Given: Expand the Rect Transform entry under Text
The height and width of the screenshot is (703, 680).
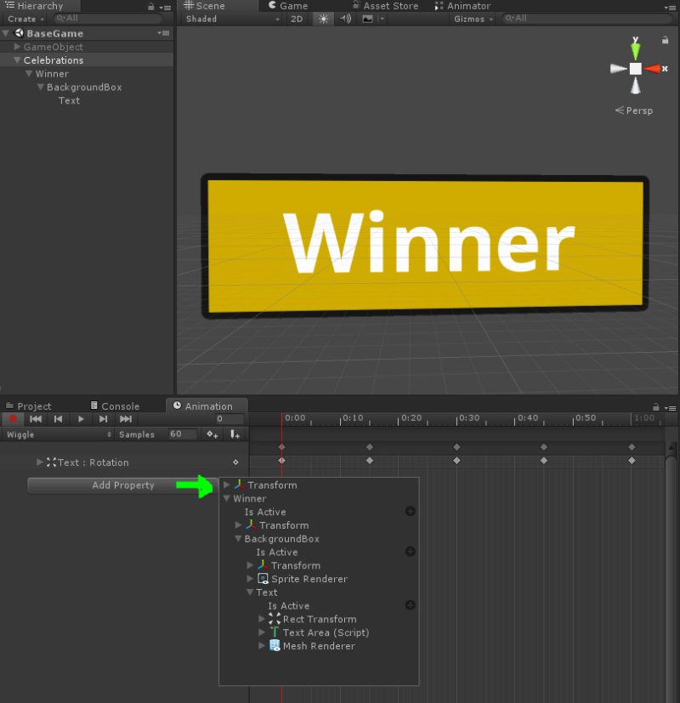Looking at the screenshot, I should click(261, 619).
